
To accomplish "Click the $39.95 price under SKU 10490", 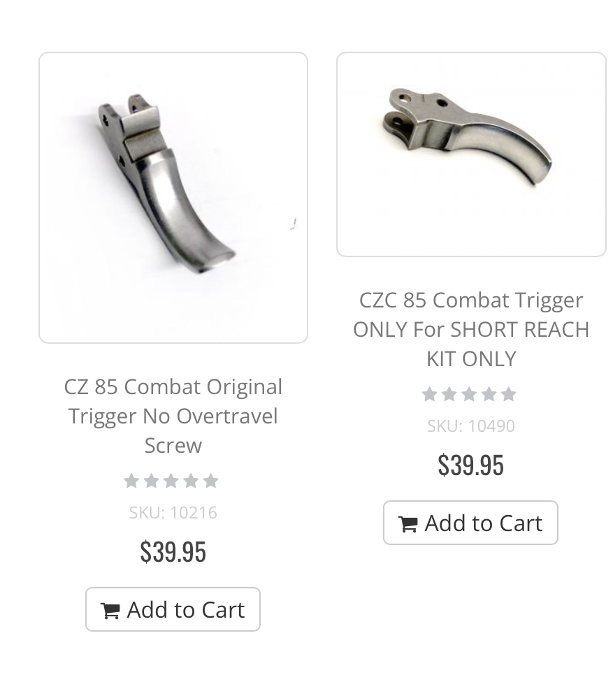I will pyautogui.click(x=471, y=465).
